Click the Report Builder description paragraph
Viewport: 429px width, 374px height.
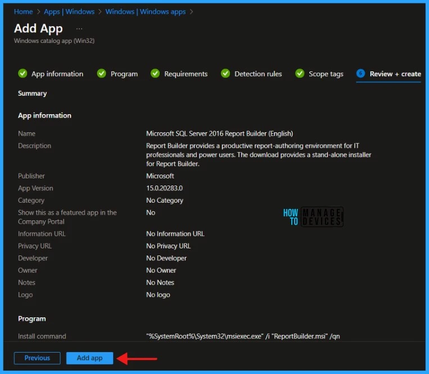259,155
